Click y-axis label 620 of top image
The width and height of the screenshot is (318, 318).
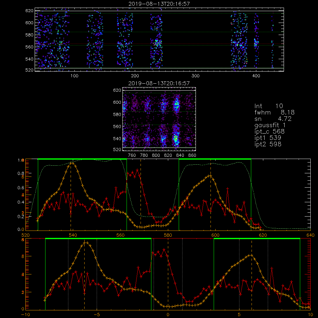[x=29, y=11]
